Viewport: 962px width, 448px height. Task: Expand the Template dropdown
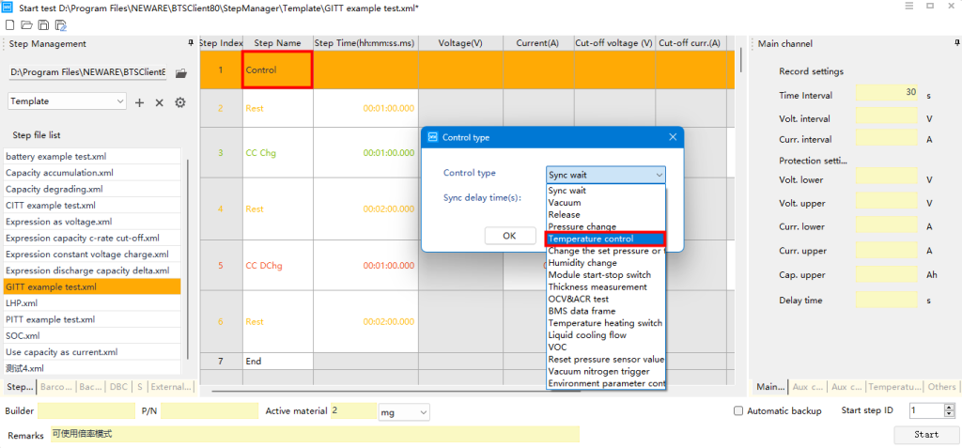(119, 101)
